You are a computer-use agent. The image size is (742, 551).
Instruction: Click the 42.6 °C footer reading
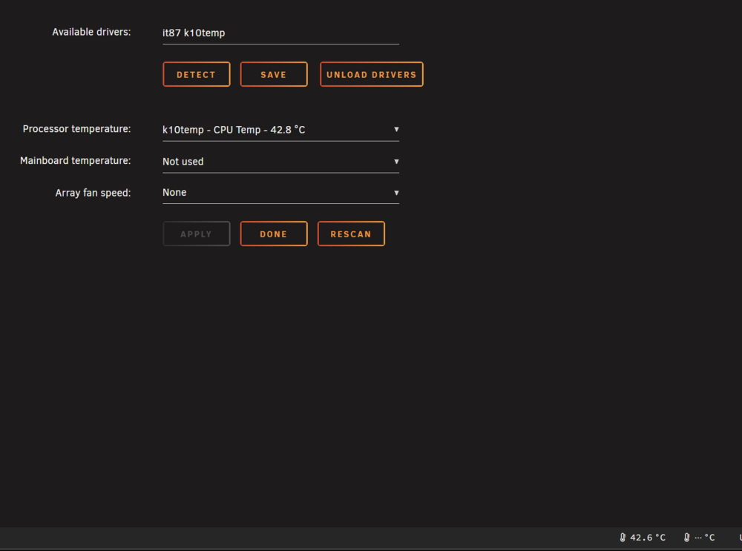coord(647,538)
